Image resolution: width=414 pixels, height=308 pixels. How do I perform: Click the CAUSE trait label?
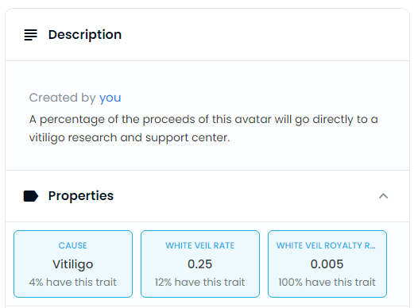pos(73,245)
